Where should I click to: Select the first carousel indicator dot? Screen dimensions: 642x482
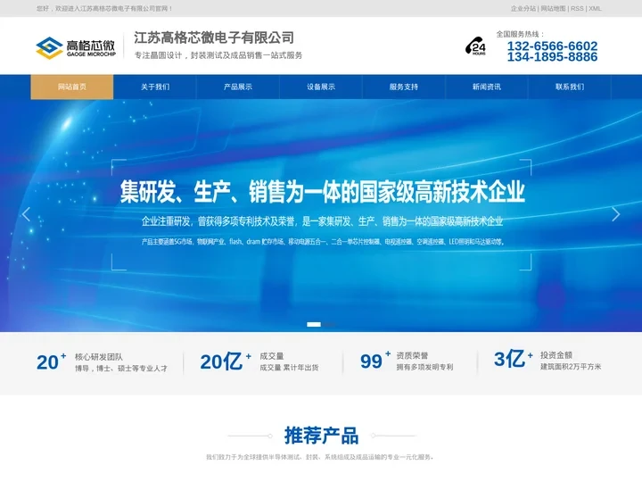pos(314,324)
